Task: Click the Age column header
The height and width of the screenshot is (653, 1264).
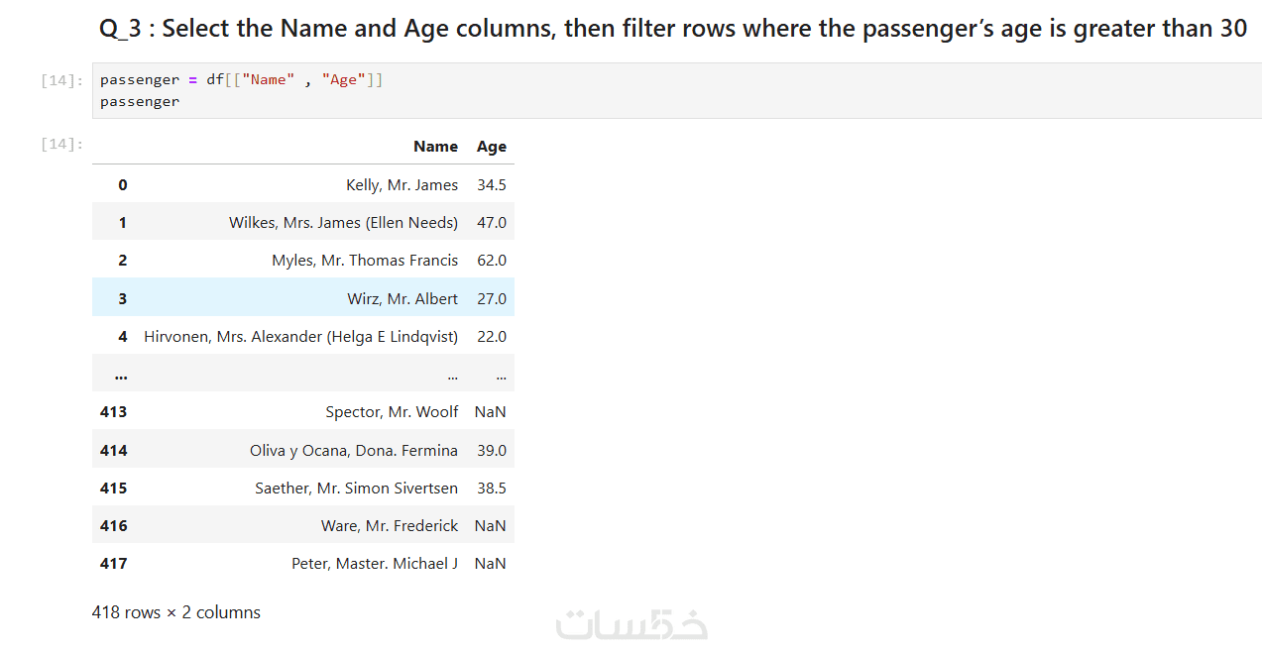Action: click(491, 147)
